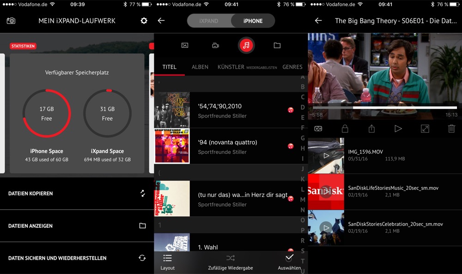Play SanDiskLifeStoriesMusic_20sec_sm.mov thumbnail

[x=326, y=192]
